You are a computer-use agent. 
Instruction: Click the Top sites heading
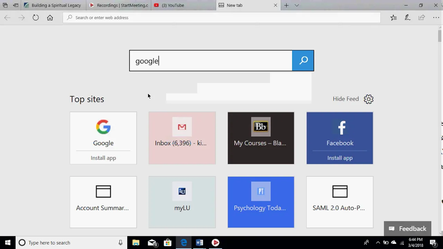[x=87, y=99]
